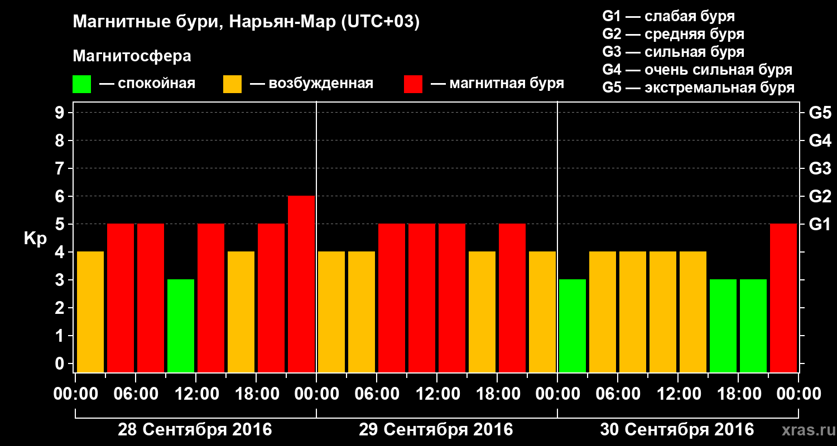This screenshot has width=837, height=446.
Task: Click the Kp 6 red bar on 28 September
Action: 301,284
